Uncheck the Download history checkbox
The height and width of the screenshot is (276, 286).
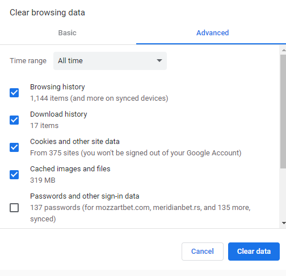pyautogui.click(x=14, y=120)
